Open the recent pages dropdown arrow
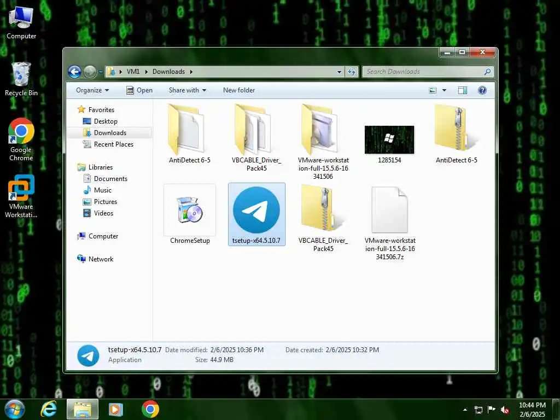This screenshot has width=560, height=420. [101, 72]
